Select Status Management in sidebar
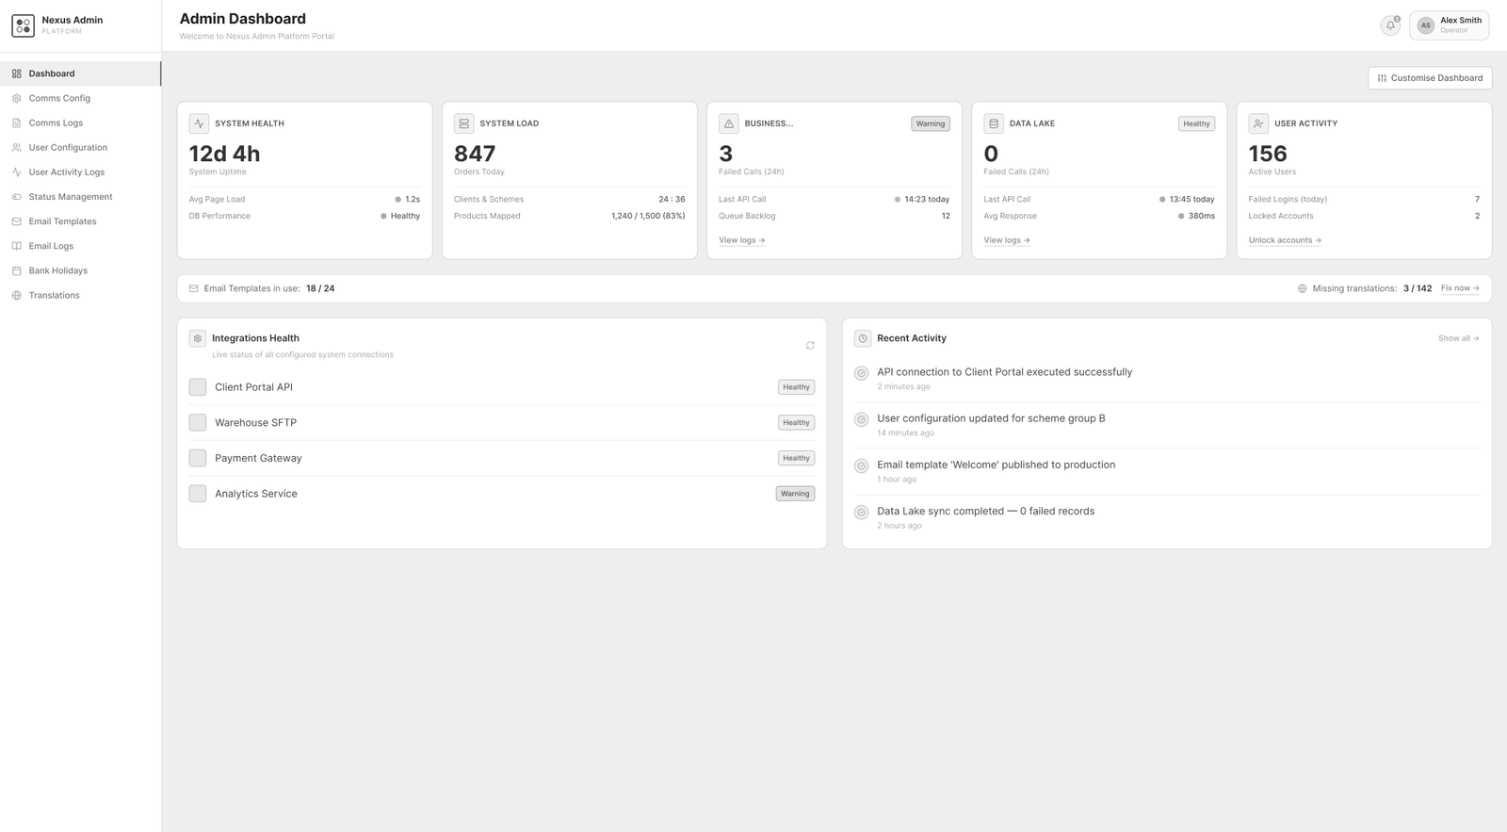 [80, 197]
